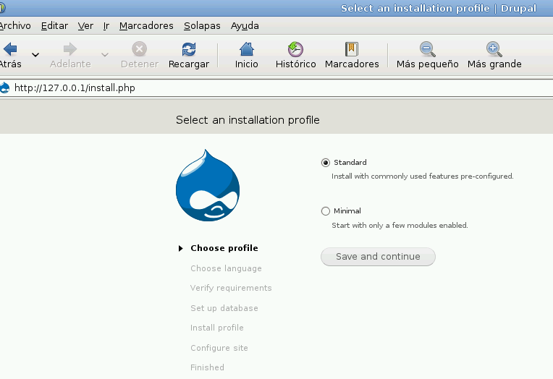Click the Choose language step
The height and width of the screenshot is (379, 553).
226,268
